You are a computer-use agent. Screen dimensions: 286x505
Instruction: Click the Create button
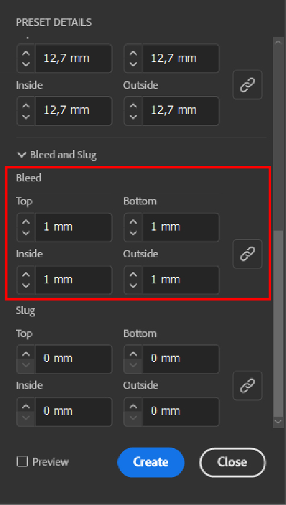click(151, 462)
